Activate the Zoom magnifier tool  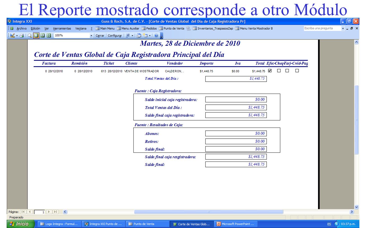tap(30, 35)
